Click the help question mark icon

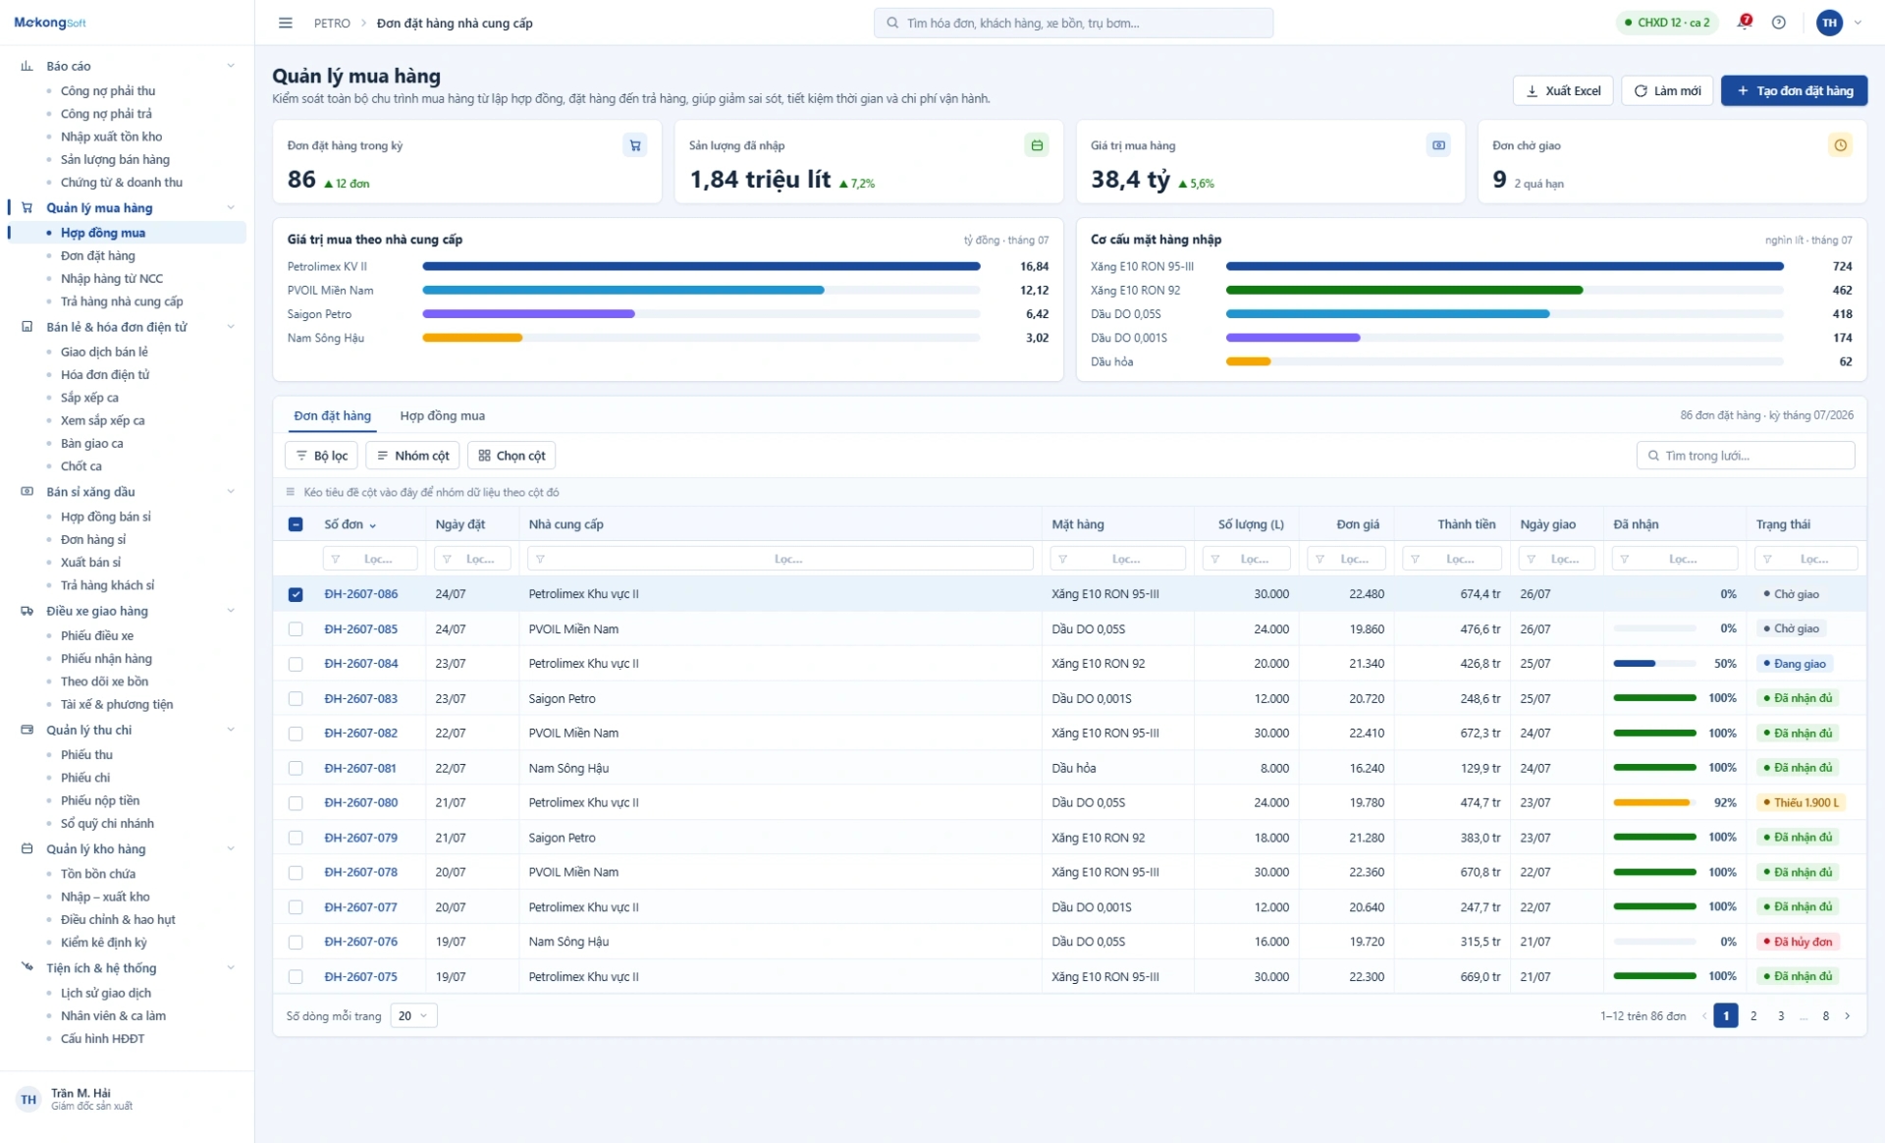1778,23
